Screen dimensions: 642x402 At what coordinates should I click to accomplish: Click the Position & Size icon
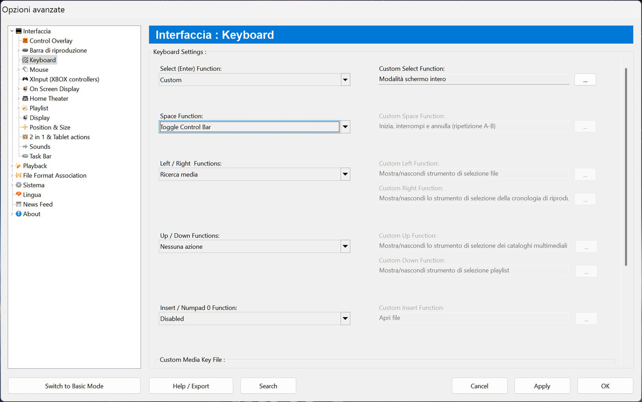(x=25, y=128)
